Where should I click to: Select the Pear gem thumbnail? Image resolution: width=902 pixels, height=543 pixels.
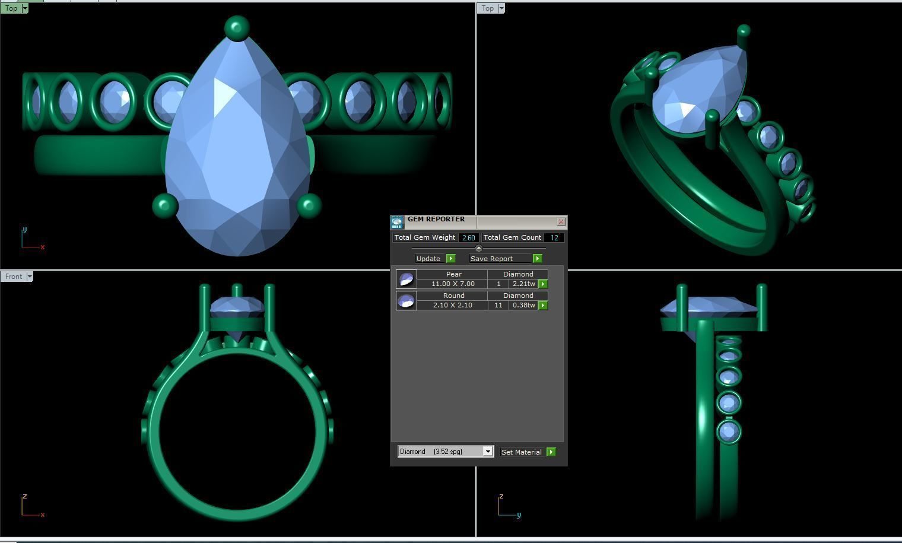click(406, 279)
